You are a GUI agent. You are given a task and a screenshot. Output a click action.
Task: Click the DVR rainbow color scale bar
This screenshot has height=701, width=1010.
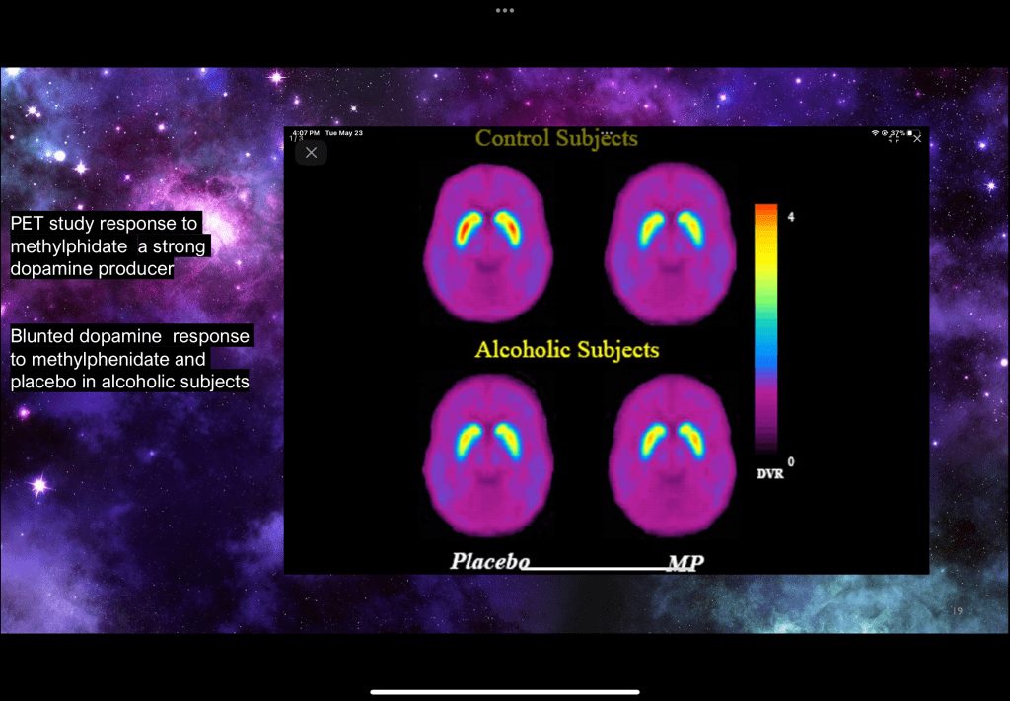pos(766,325)
